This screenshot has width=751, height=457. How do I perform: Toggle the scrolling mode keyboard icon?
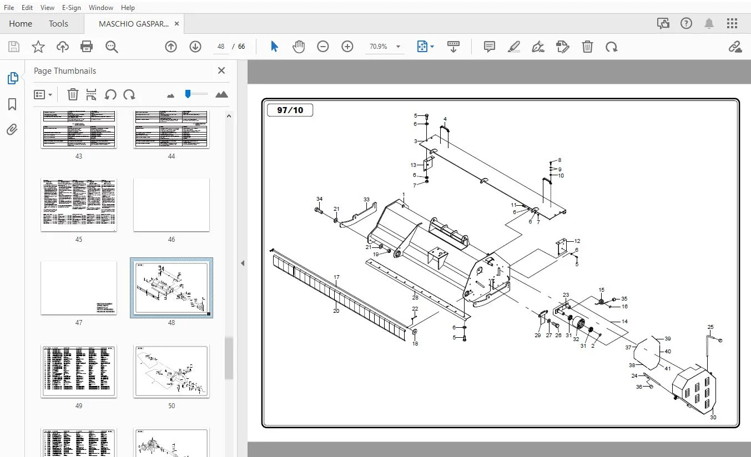tap(453, 47)
